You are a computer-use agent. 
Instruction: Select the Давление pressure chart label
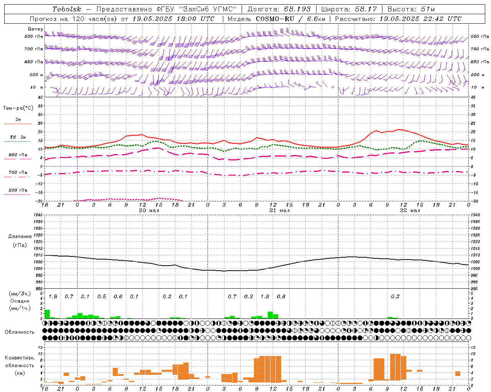20,237
